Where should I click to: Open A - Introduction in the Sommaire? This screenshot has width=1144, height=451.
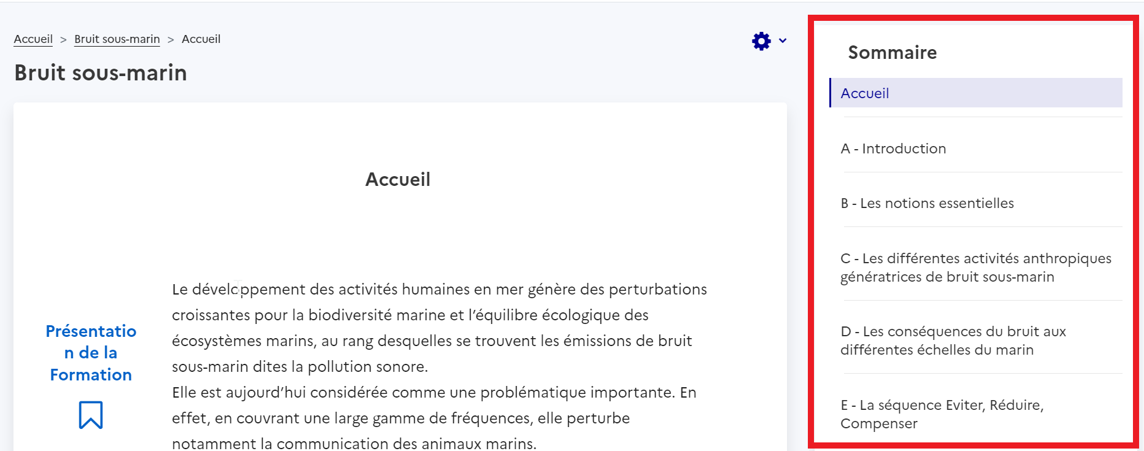click(x=893, y=148)
